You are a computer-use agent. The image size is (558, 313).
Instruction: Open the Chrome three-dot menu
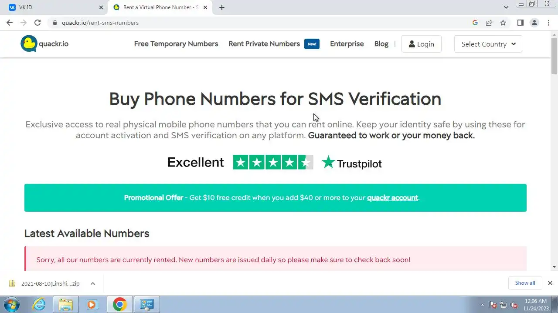(548, 23)
